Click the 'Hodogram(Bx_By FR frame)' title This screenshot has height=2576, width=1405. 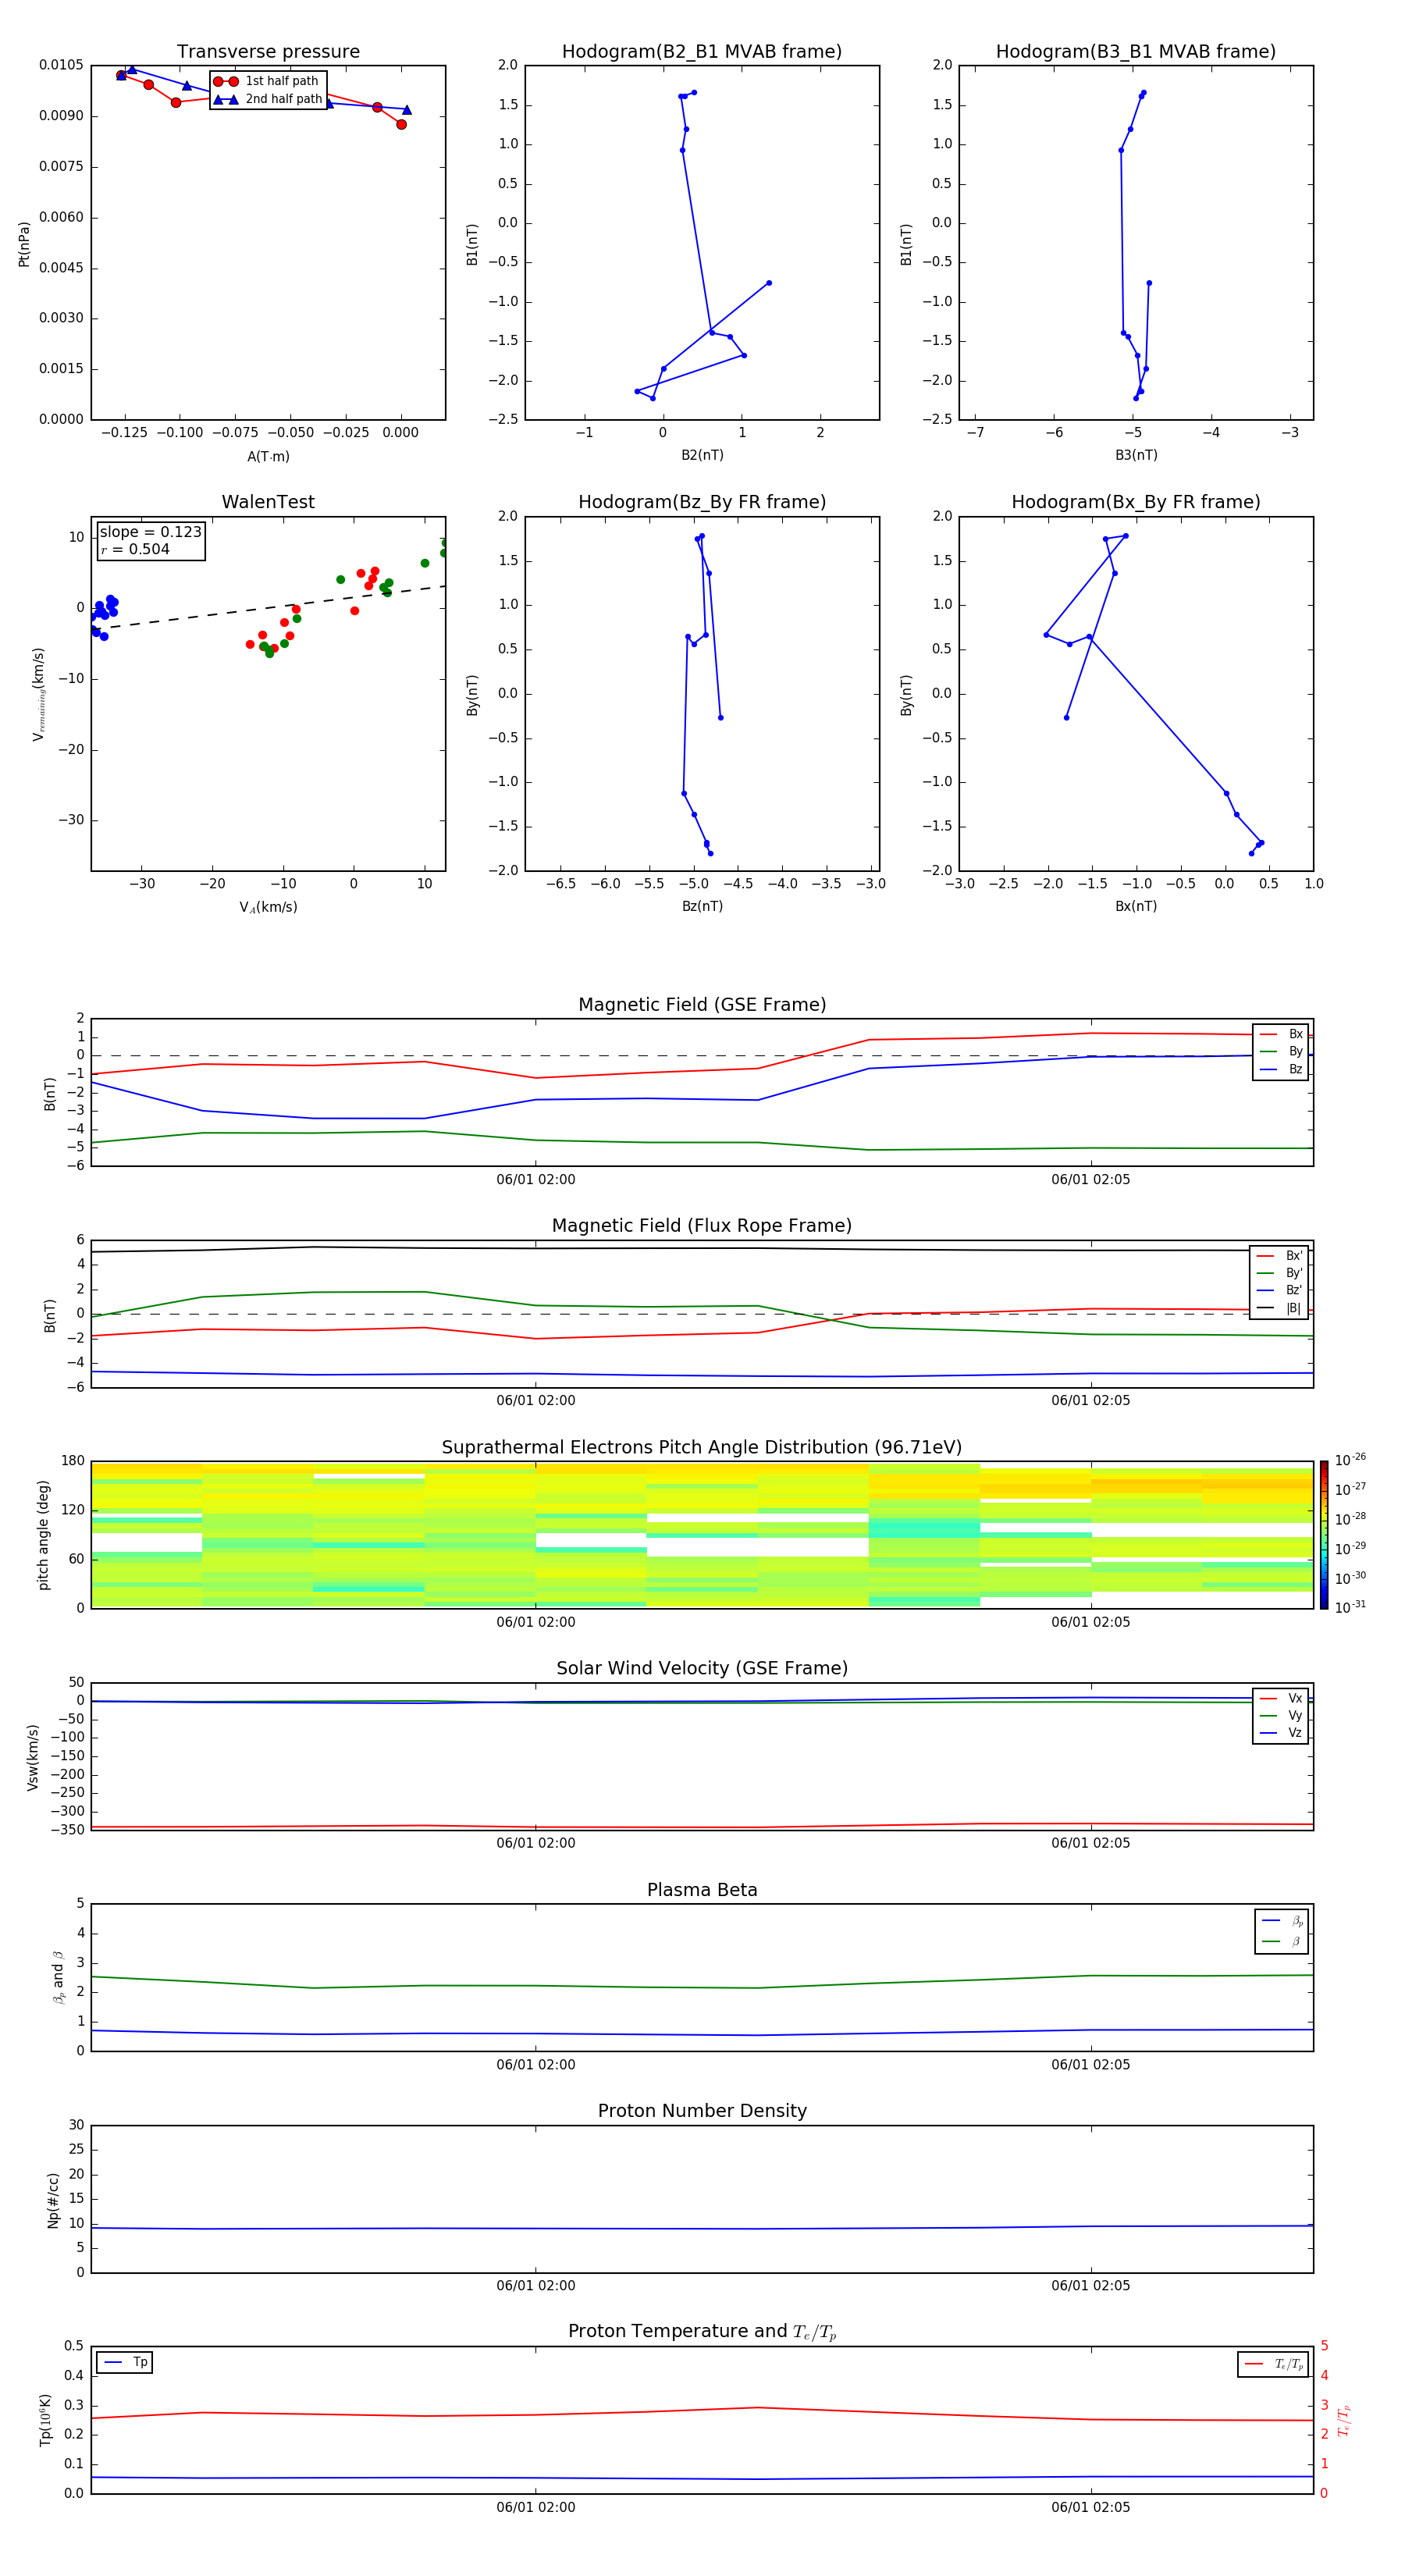coord(1136,502)
